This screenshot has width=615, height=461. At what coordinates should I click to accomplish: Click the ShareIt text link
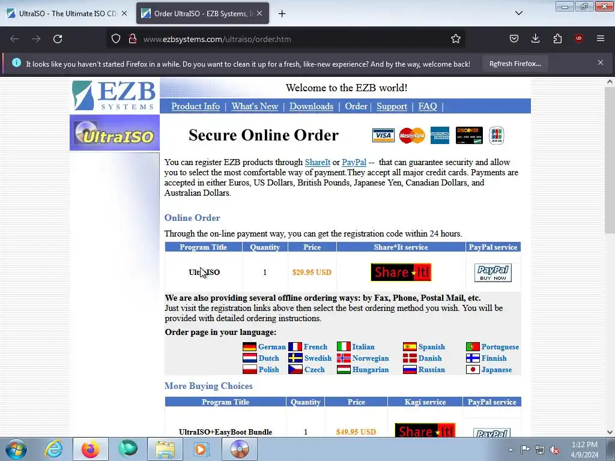(317, 162)
